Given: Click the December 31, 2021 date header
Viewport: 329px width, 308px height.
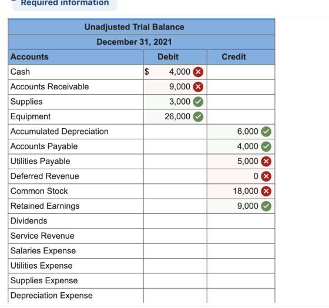Looking at the screenshot, I should 134,42.
